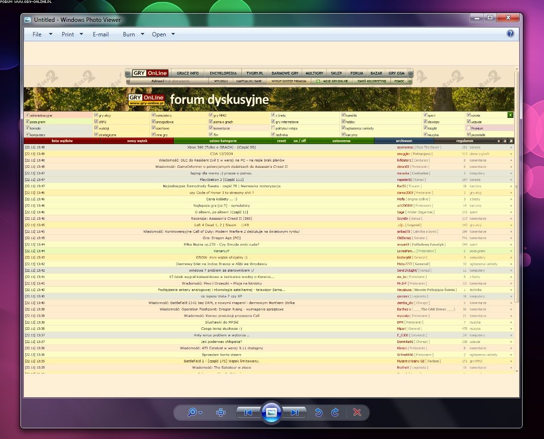Open the TVGRY.PL tab
This screenshot has height=439, width=544.
[255, 73]
